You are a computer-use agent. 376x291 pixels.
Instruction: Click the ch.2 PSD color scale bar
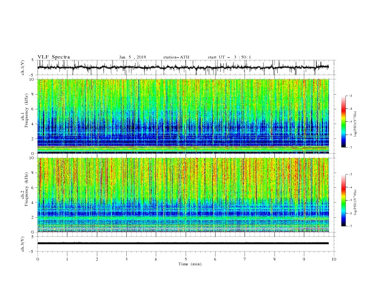click(343, 200)
